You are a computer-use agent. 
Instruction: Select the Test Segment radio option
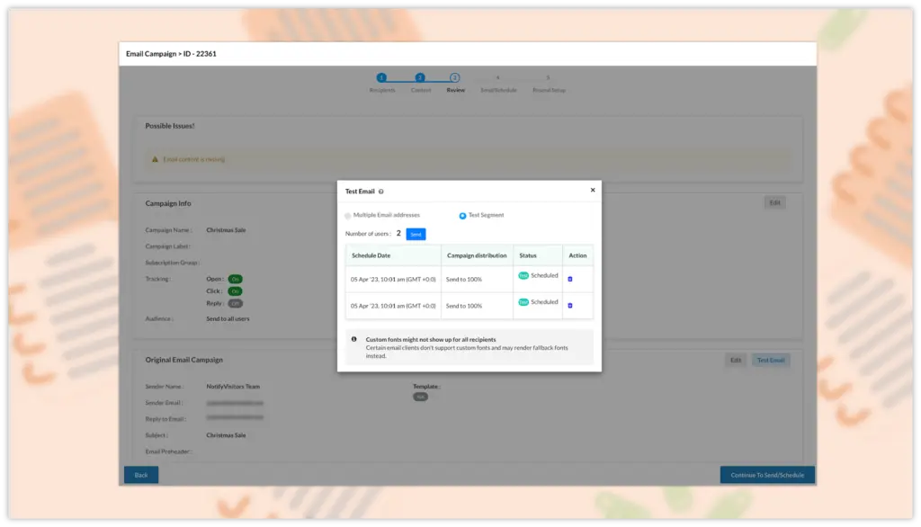click(462, 216)
